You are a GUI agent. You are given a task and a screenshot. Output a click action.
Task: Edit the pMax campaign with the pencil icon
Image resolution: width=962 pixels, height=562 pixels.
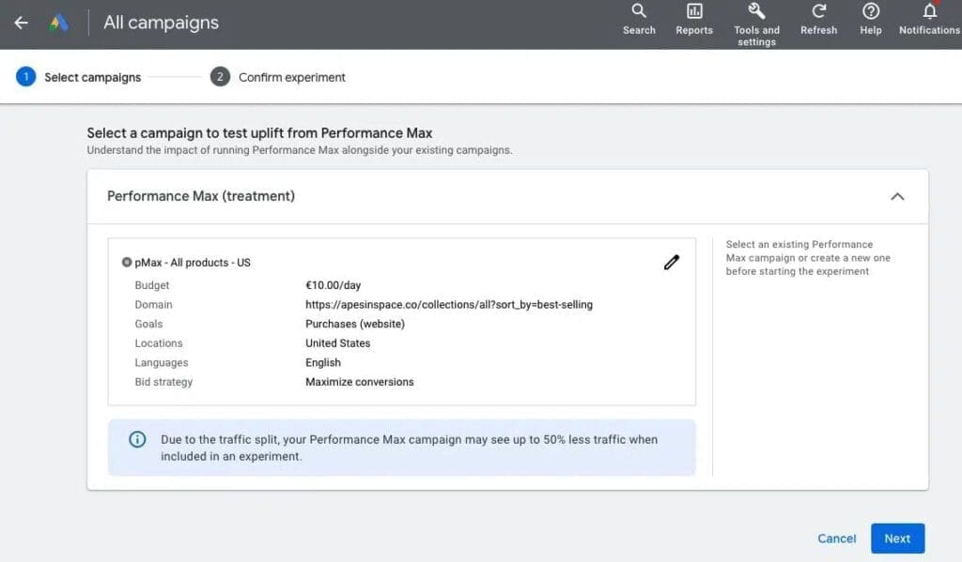click(x=671, y=263)
